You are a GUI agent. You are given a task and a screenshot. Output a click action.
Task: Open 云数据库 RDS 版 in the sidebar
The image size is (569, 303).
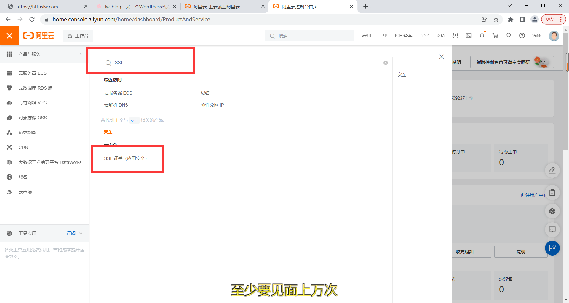pyautogui.click(x=36, y=88)
